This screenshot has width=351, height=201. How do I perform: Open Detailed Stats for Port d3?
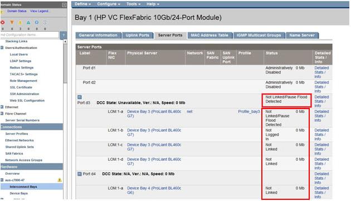(x=321, y=101)
